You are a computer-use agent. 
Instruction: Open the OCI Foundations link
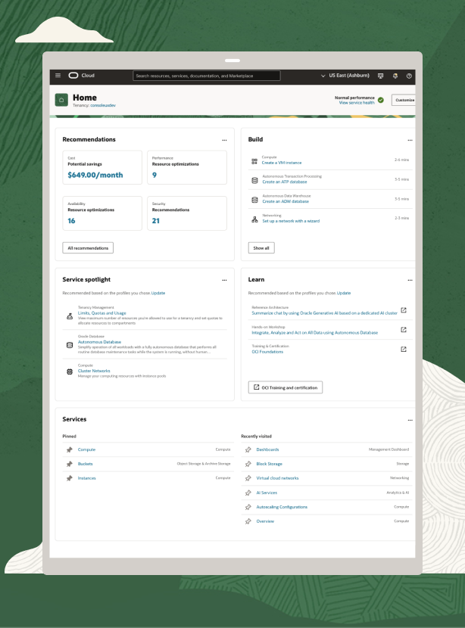coord(267,352)
